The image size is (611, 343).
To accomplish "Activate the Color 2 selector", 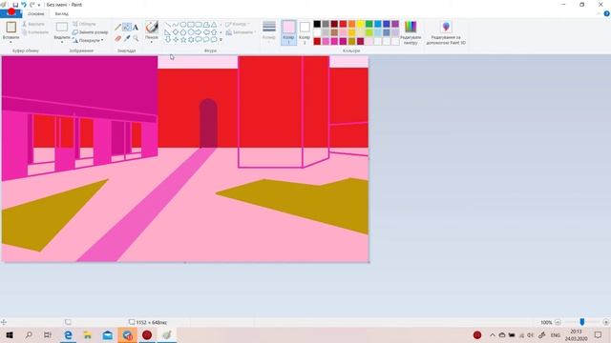I will [x=305, y=32].
